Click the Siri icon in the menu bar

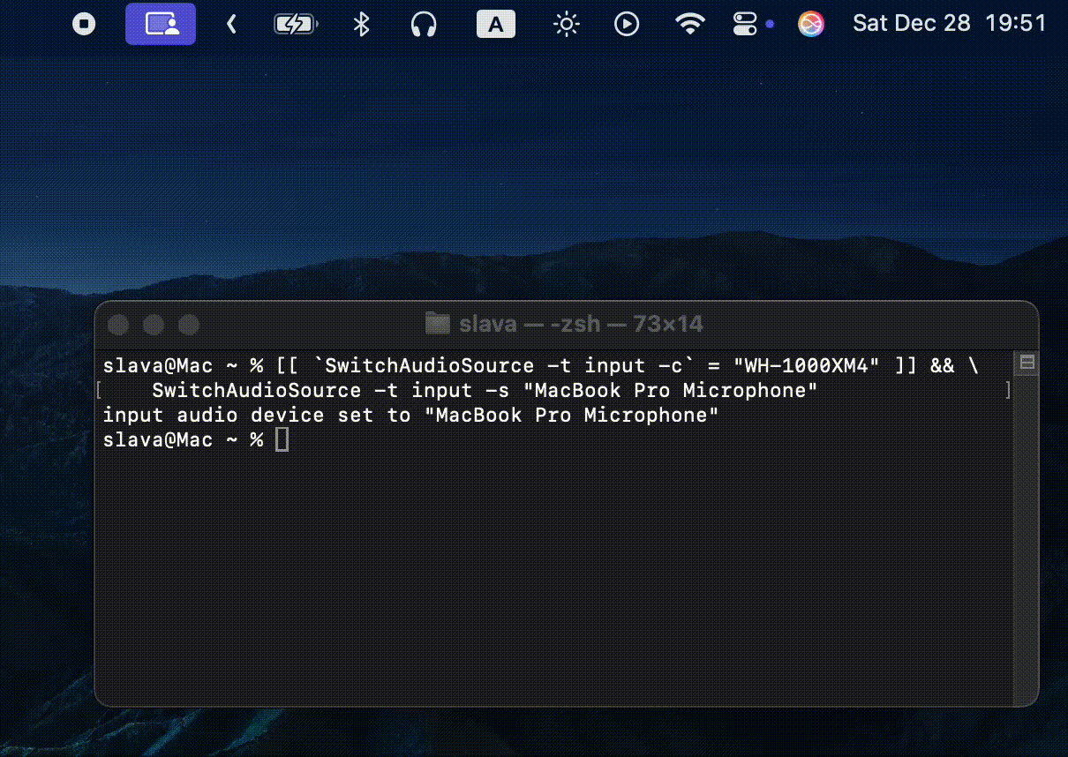point(811,24)
